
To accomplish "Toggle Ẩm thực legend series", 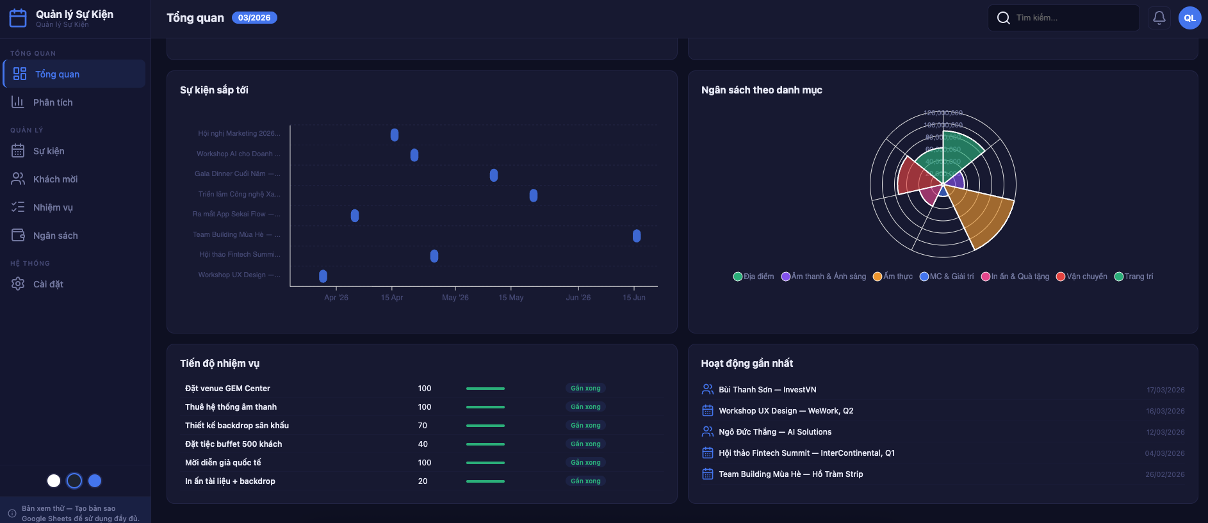I will click(892, 277).
